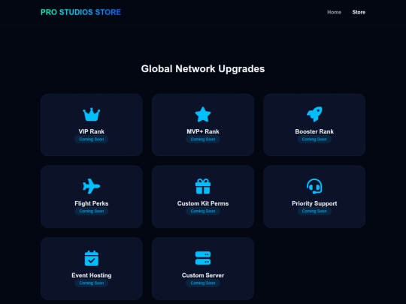The image size is (406, 304).
Task: Click Coming Soon badge under Custom Kit Perms
Action: click(203, 211)
